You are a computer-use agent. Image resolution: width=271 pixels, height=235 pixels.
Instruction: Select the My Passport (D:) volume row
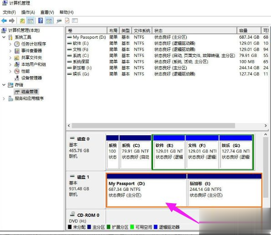pyautogui.click(x=167, y=37)
